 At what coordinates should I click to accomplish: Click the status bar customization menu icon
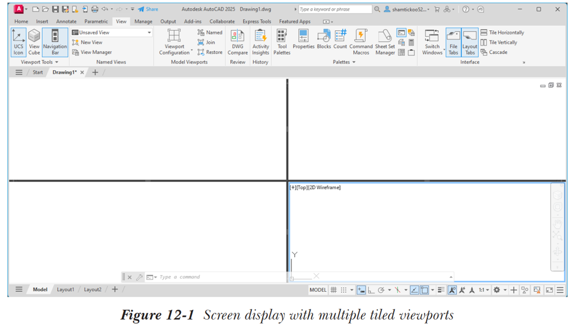pyautogui.click(x=560, y=290)
